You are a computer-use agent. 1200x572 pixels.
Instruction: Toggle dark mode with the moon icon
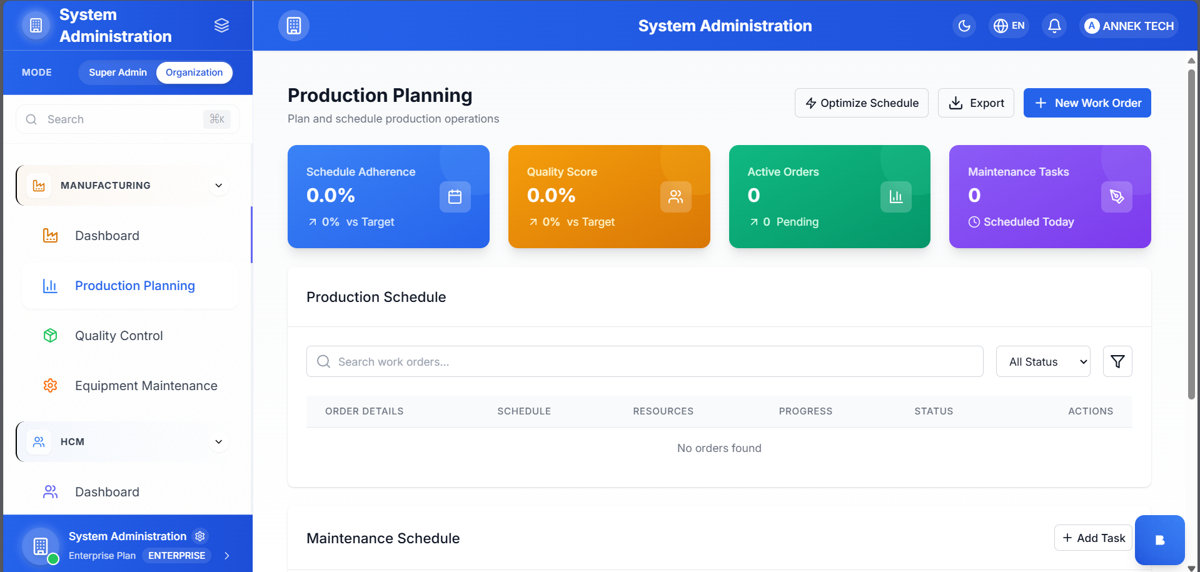[x=964, y=26]
